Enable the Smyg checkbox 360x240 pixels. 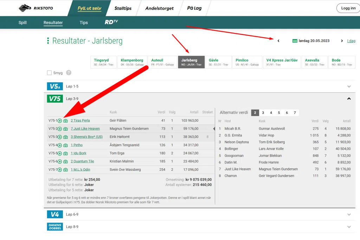point(49,73)
